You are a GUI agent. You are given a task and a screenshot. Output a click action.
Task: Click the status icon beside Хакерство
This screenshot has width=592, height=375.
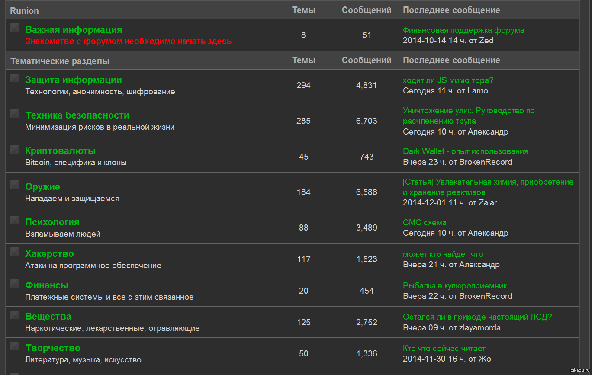(x=14, y=252)
